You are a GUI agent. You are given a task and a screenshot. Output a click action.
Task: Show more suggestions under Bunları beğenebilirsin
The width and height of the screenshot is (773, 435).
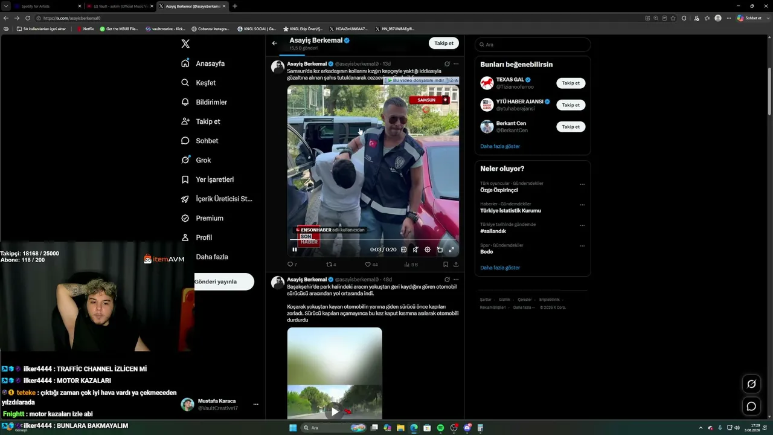click(500, 146)
